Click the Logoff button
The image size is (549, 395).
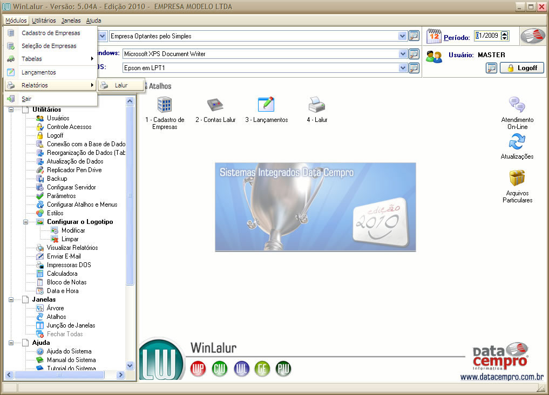pyautogui.click(x=522, y=68)
